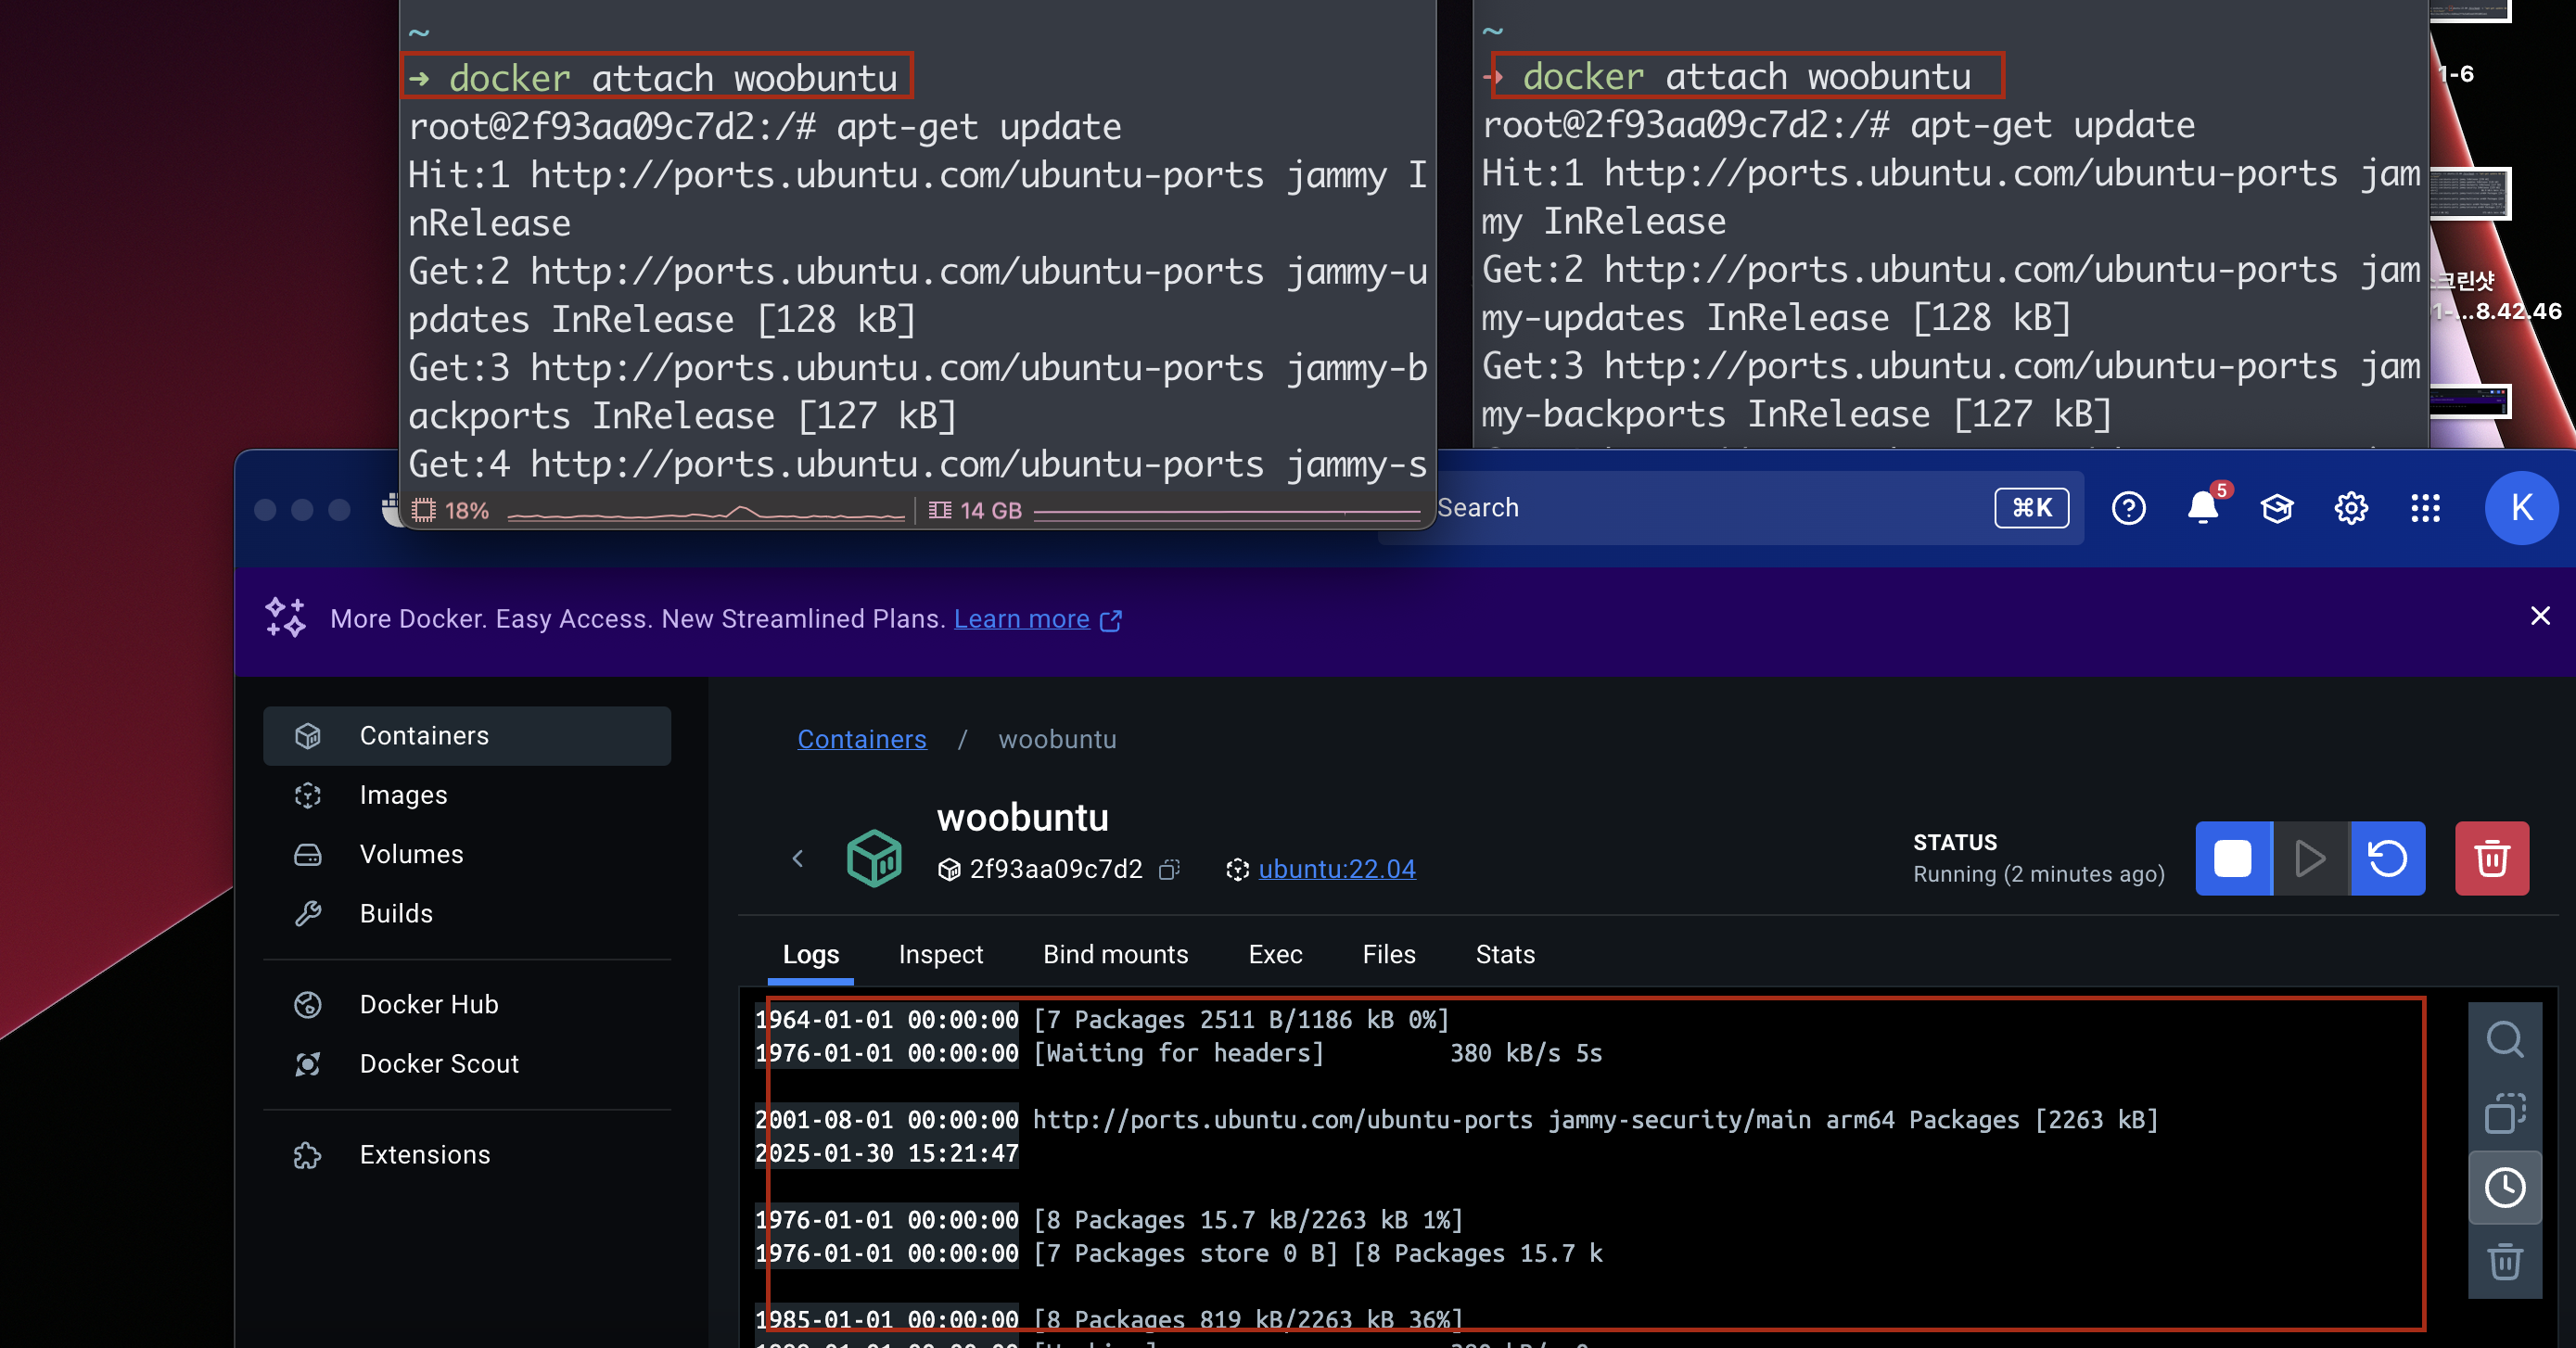Open the apps grid menu
This screenshot has height=1348, width=2576.
point(2425,508)
